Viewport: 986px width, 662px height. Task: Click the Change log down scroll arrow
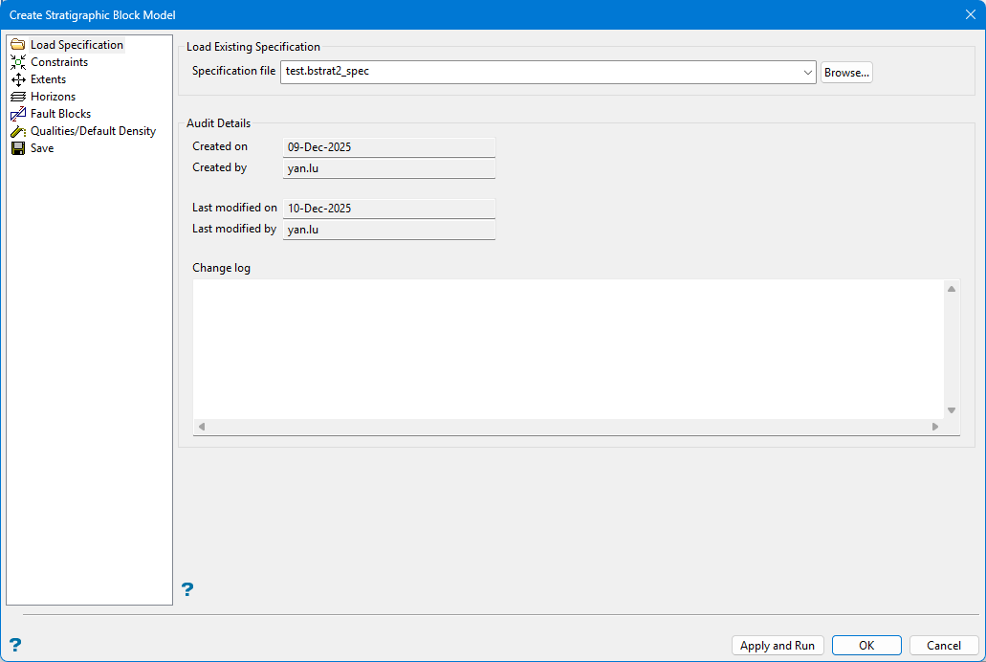tap(952, 410)
